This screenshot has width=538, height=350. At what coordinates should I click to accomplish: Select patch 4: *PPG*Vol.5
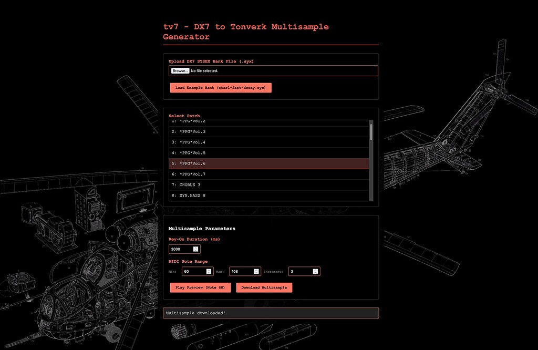pyautogui.click(x=268, y=153)
